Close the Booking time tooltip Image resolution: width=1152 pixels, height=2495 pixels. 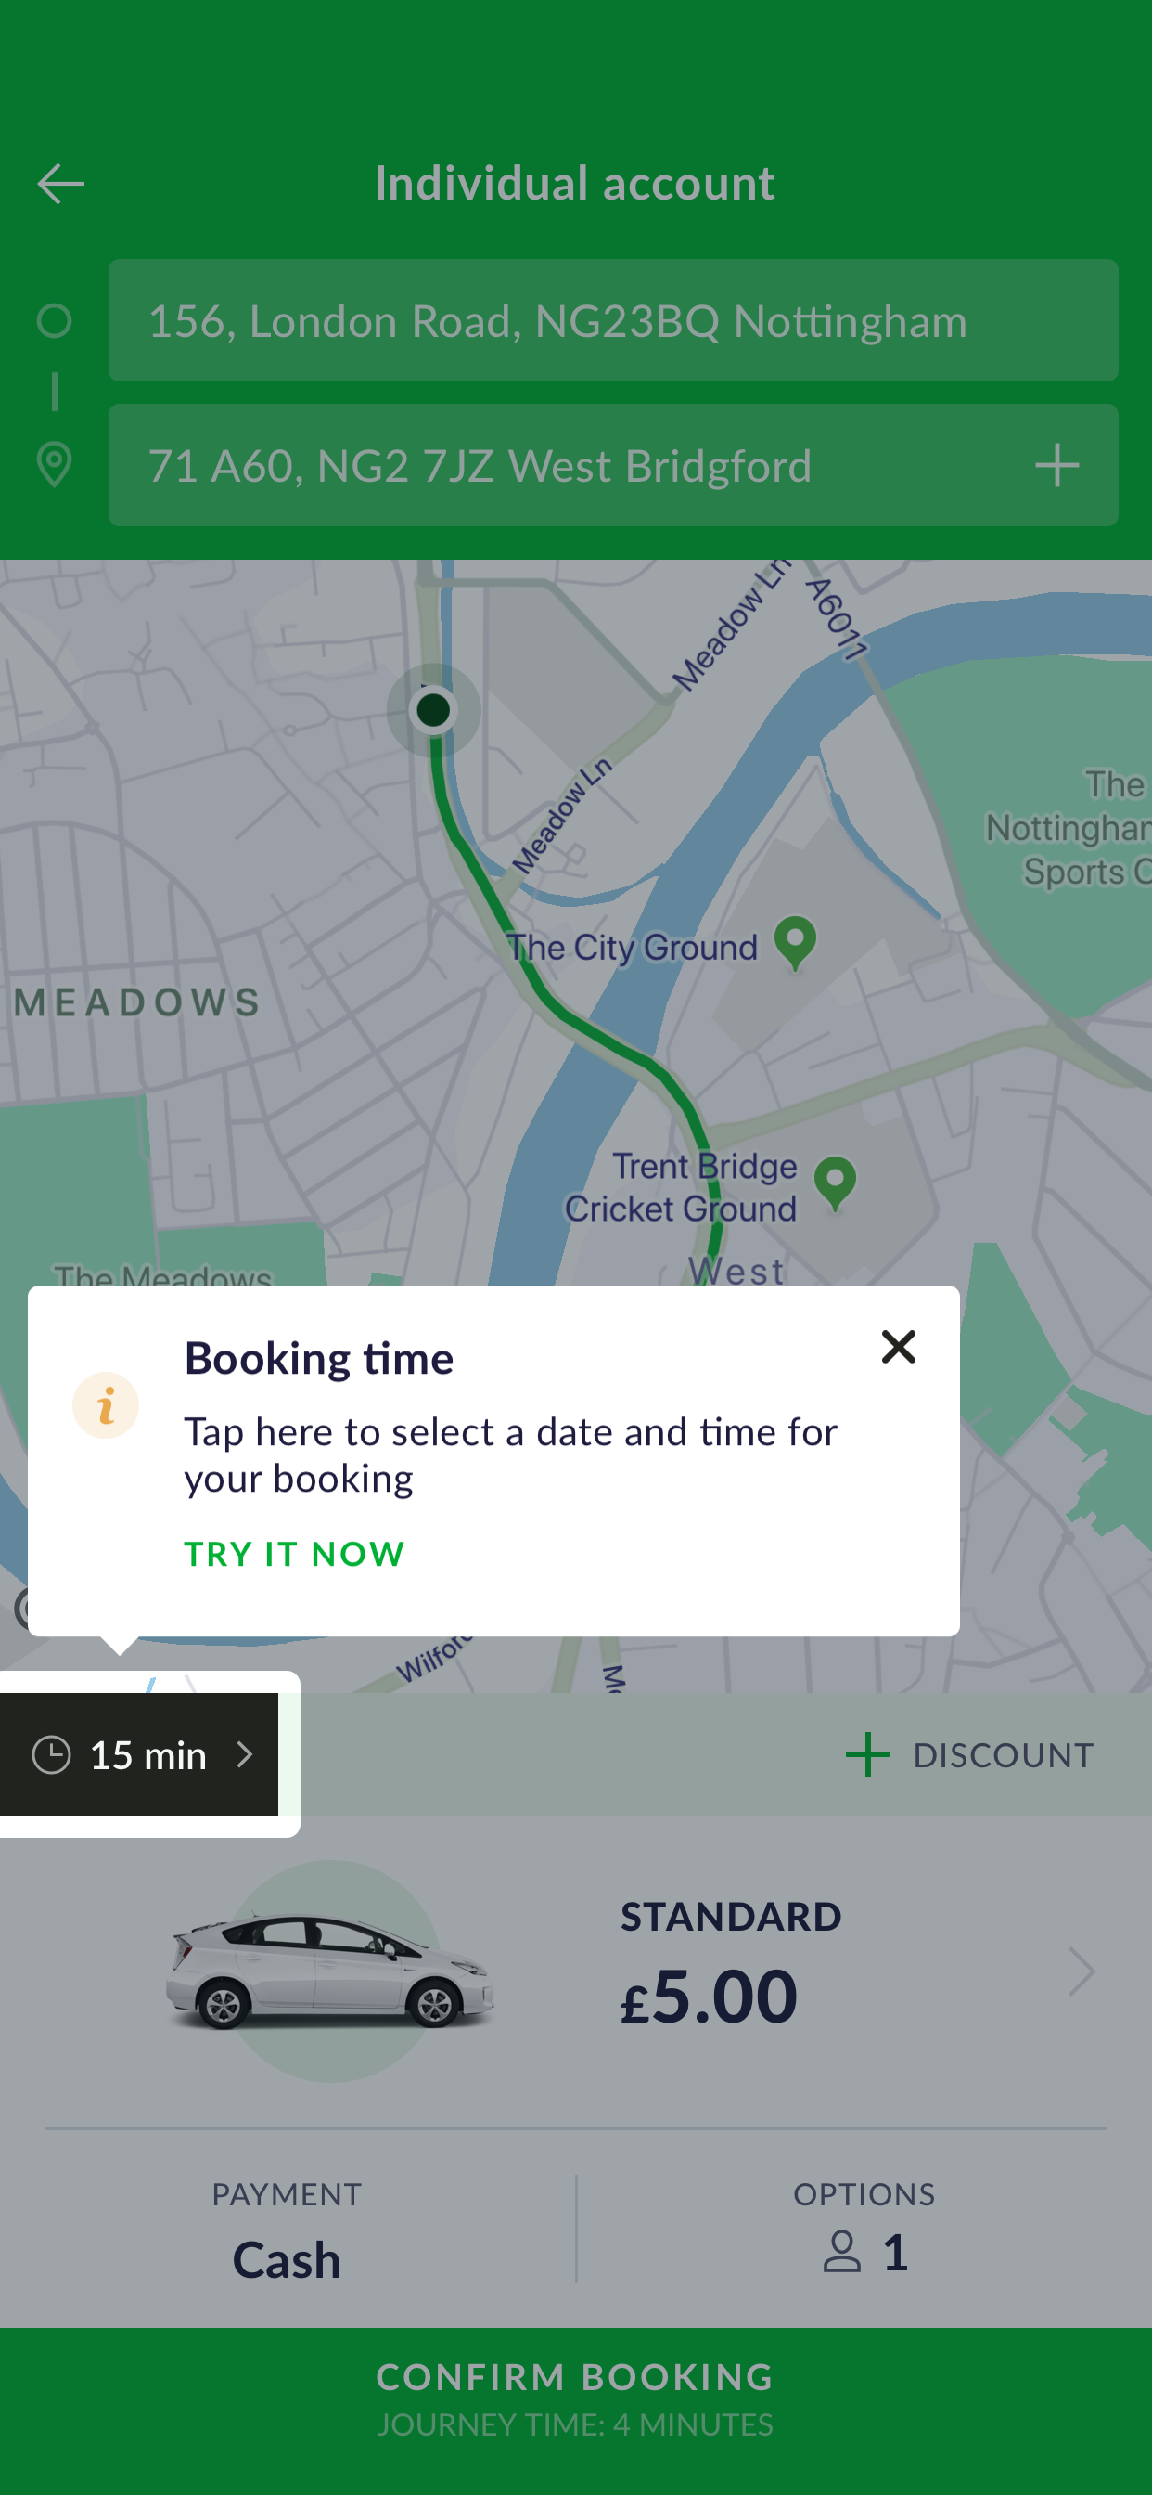(x=899, y=1346)
